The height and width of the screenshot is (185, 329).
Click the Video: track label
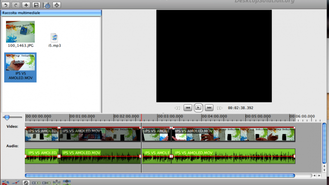[x=12, y=126]
